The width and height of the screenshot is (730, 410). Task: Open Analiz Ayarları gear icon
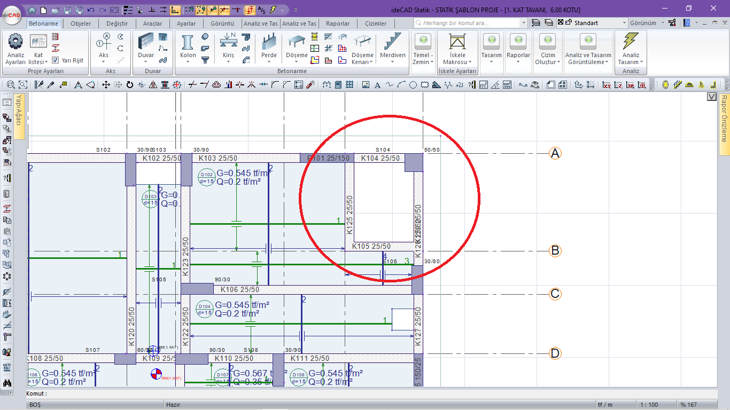(15, 41)
